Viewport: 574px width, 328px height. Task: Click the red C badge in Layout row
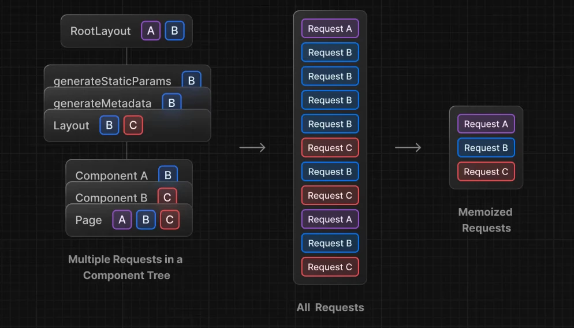133,125
